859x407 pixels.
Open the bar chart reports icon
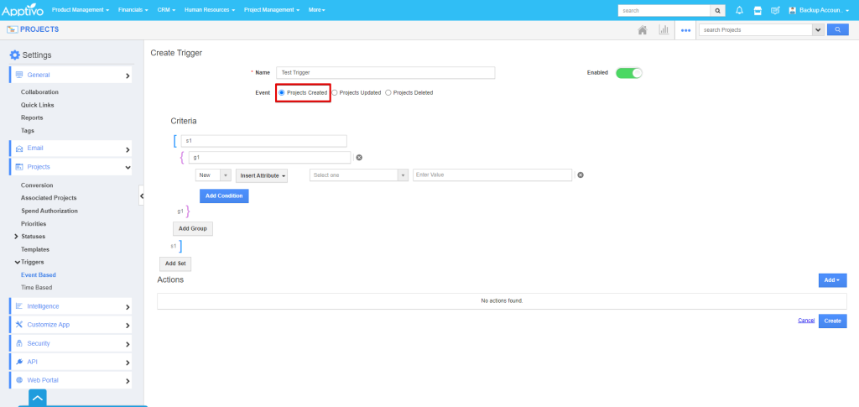coord(664,29)
